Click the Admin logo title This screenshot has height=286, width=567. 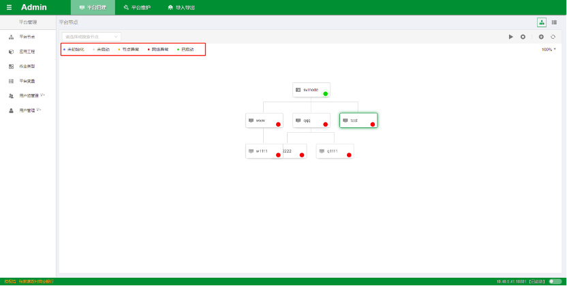pos(34,7)
